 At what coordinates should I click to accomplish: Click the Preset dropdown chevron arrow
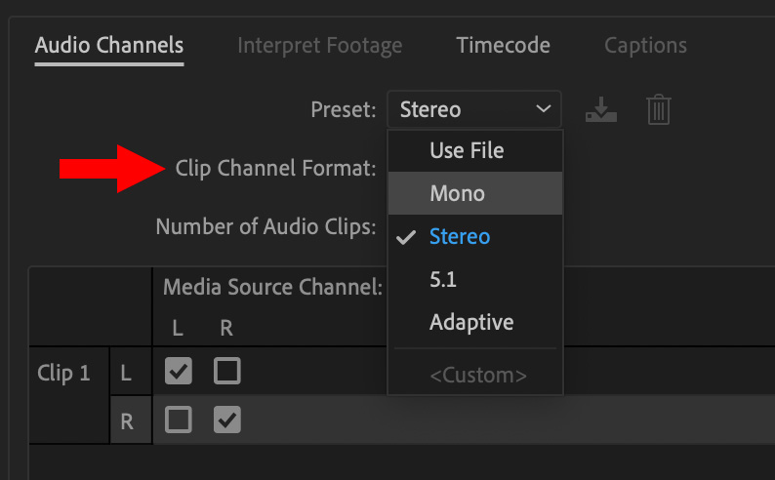point(544,109)
